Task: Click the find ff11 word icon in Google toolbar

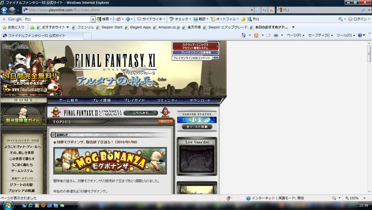Action: pyautogui.click(x=253, y=19)
